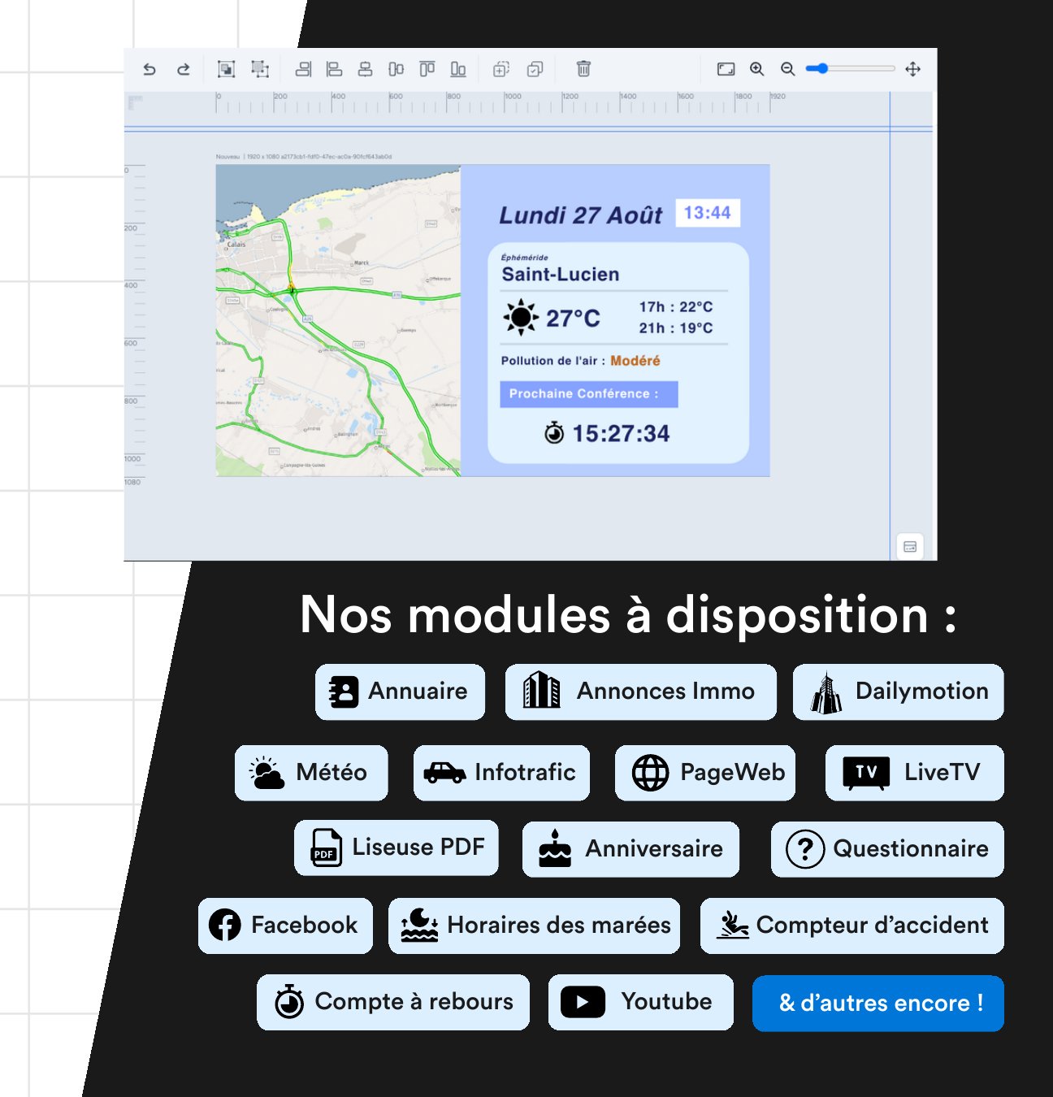1053x1097 pixels.
Task: Pick the Questionnaire module
Action: 887,849
